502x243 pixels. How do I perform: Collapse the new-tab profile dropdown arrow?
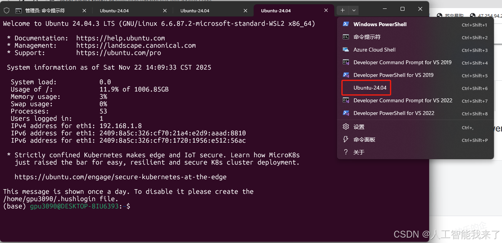[x=354, y=10]
